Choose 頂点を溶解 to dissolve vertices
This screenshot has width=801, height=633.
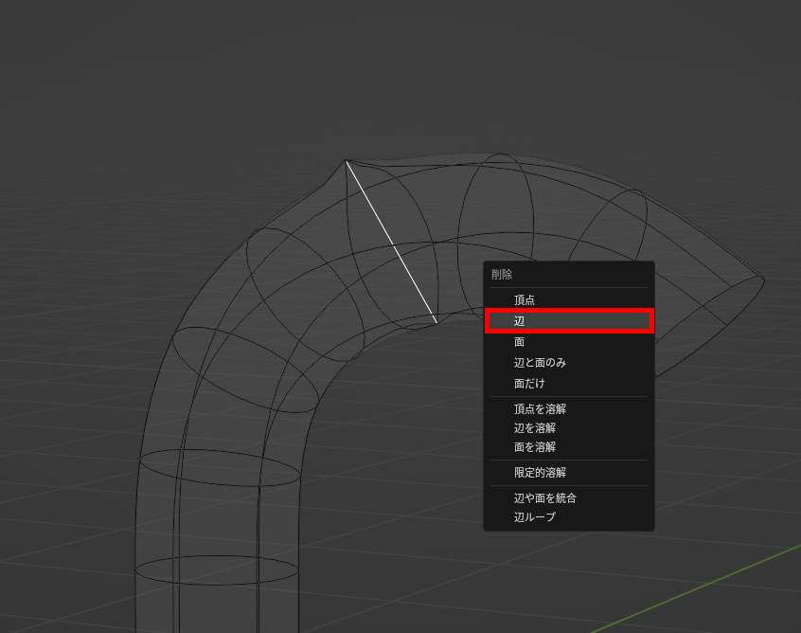pyautogui.click(x=540, y=409)
